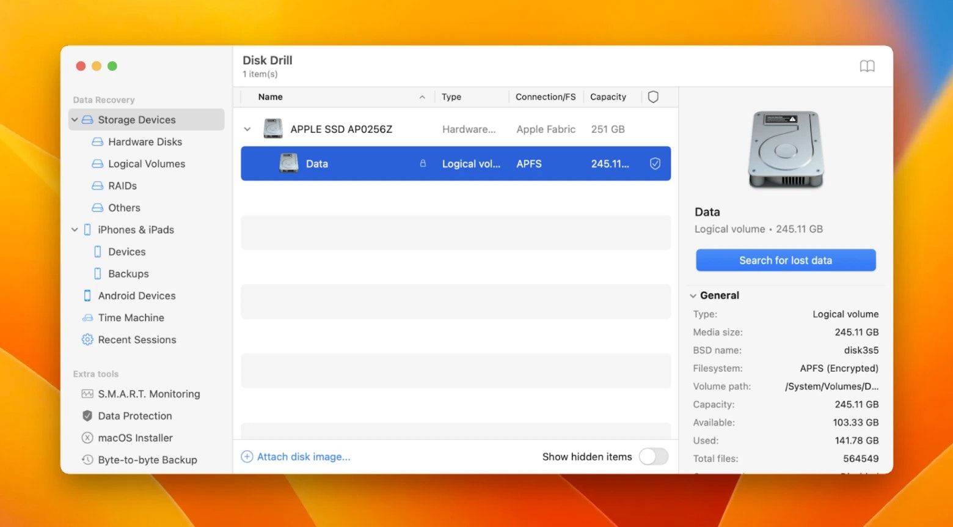Collapse the APPLE SSD AP0256Z row
The image size is (953, 527).
click(x=247, y=129)
